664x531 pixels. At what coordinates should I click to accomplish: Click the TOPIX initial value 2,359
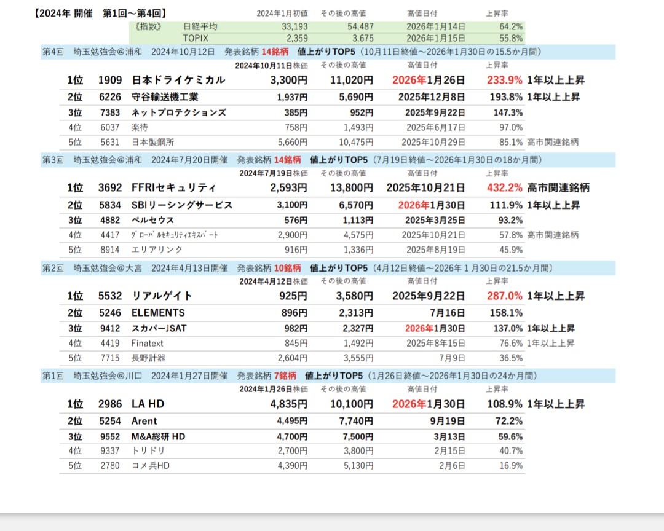click(x=297, y=38)
